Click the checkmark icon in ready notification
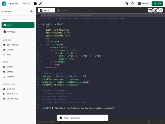 click(61, 118)
